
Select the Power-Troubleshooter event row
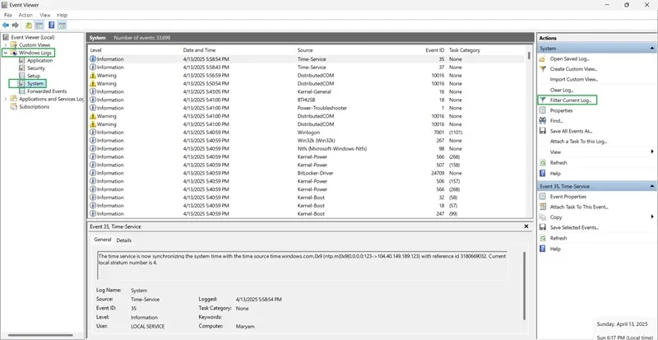tap(306, 108)
